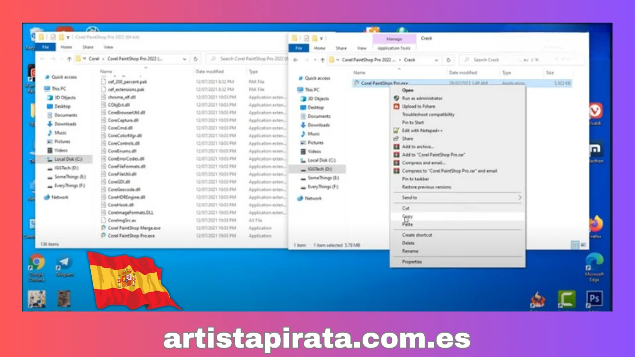Choose Rename from the context menu
Screen dimensions: 635x357
410,251
